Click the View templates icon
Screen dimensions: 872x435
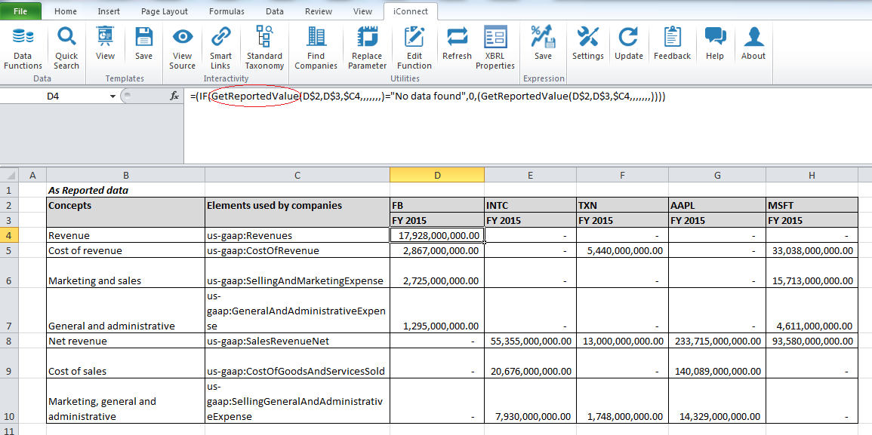pyautogui.click(x=105, y=44)
